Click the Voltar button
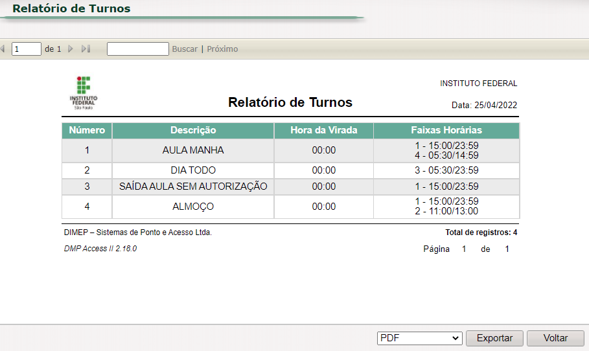The image size is (589, 351). click(x=555, y=338)
